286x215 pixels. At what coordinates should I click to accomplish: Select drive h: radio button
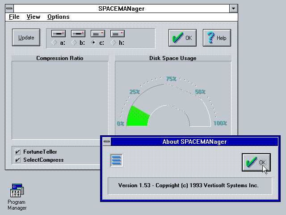pyautogui.click(x=113, y=43)
